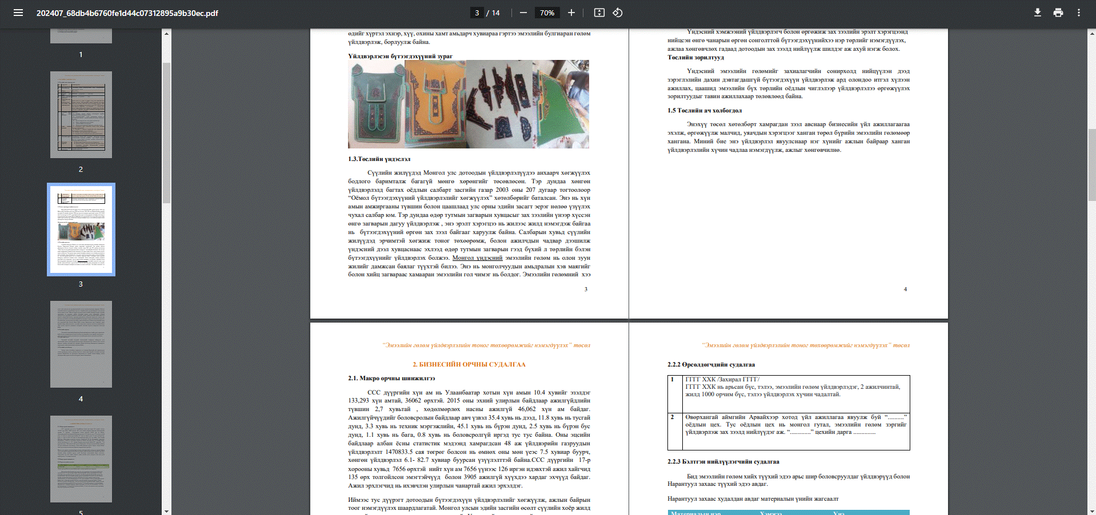This screenshot has width=1096, height=515.
Task: Open page 5 thumbnail in sidebar
Action: coord(81,459)
